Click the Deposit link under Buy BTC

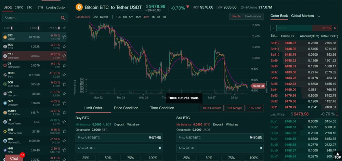[119, 124]
